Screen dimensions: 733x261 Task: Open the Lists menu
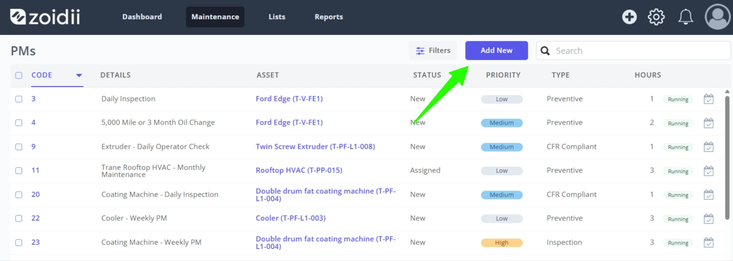(277, 17)
